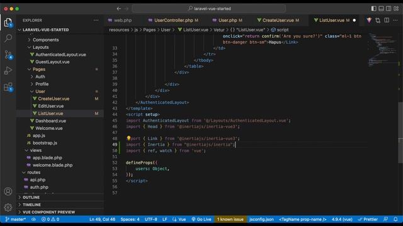Change end of line sequence LF
Screen dimensions: 403x226
[x=165, y=219]
